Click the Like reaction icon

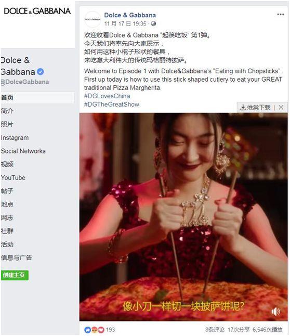click(87, 330)
